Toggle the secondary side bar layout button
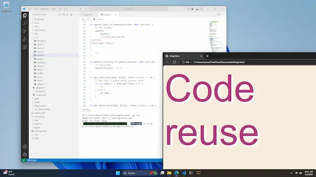316x177 pixels. [201, 9]
